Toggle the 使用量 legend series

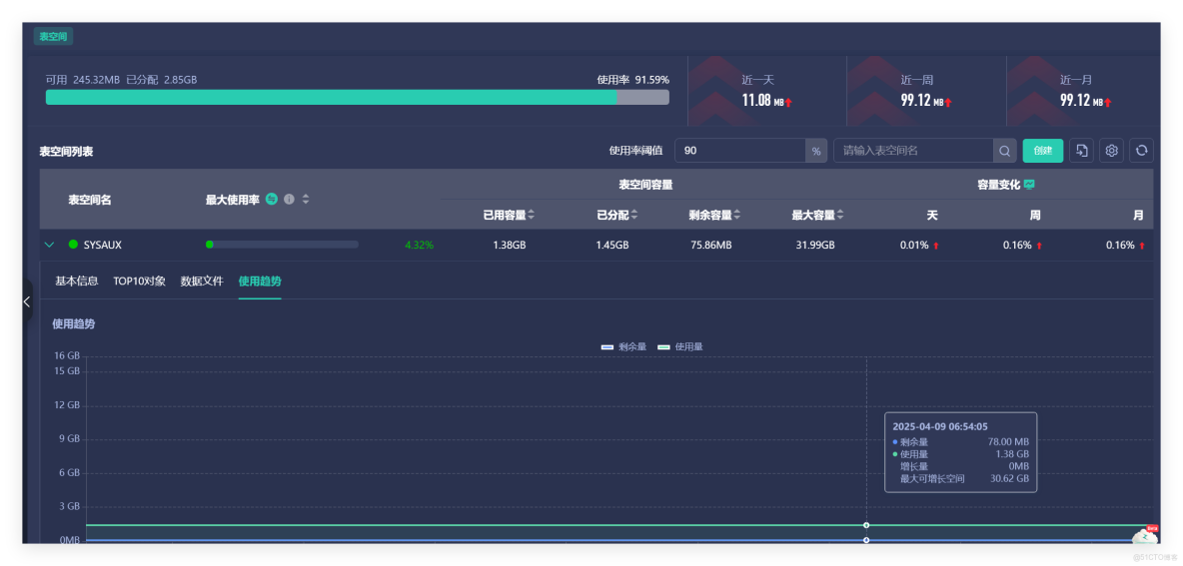pyautogui.click(x=680, y=346)
